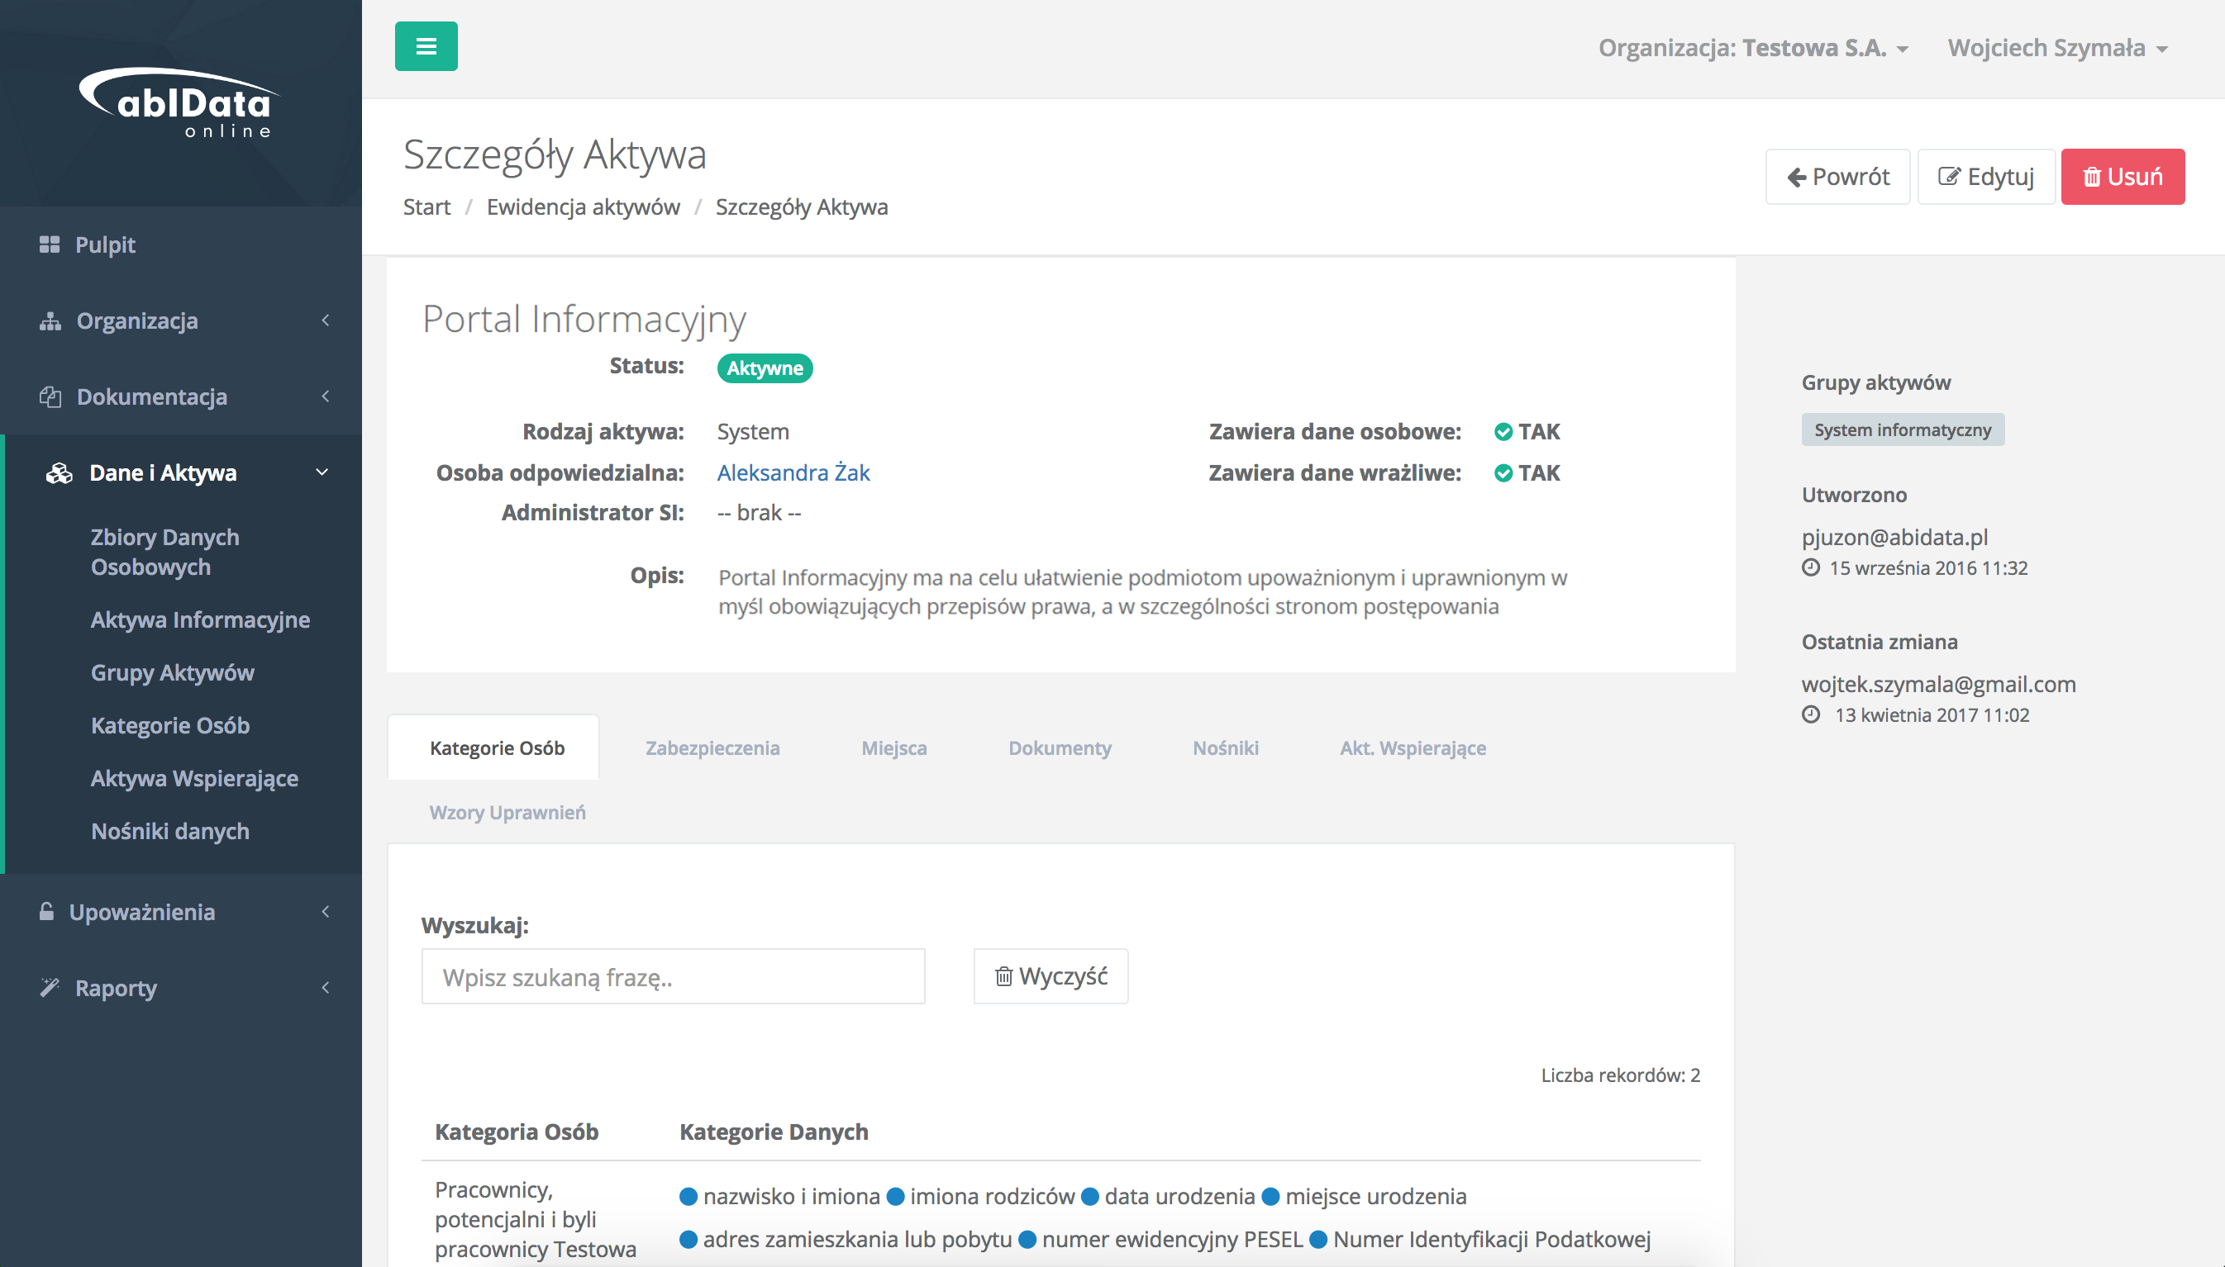
Task: Expand the Dokumentacja sidebar section chevron
Action: click(326, 396)
